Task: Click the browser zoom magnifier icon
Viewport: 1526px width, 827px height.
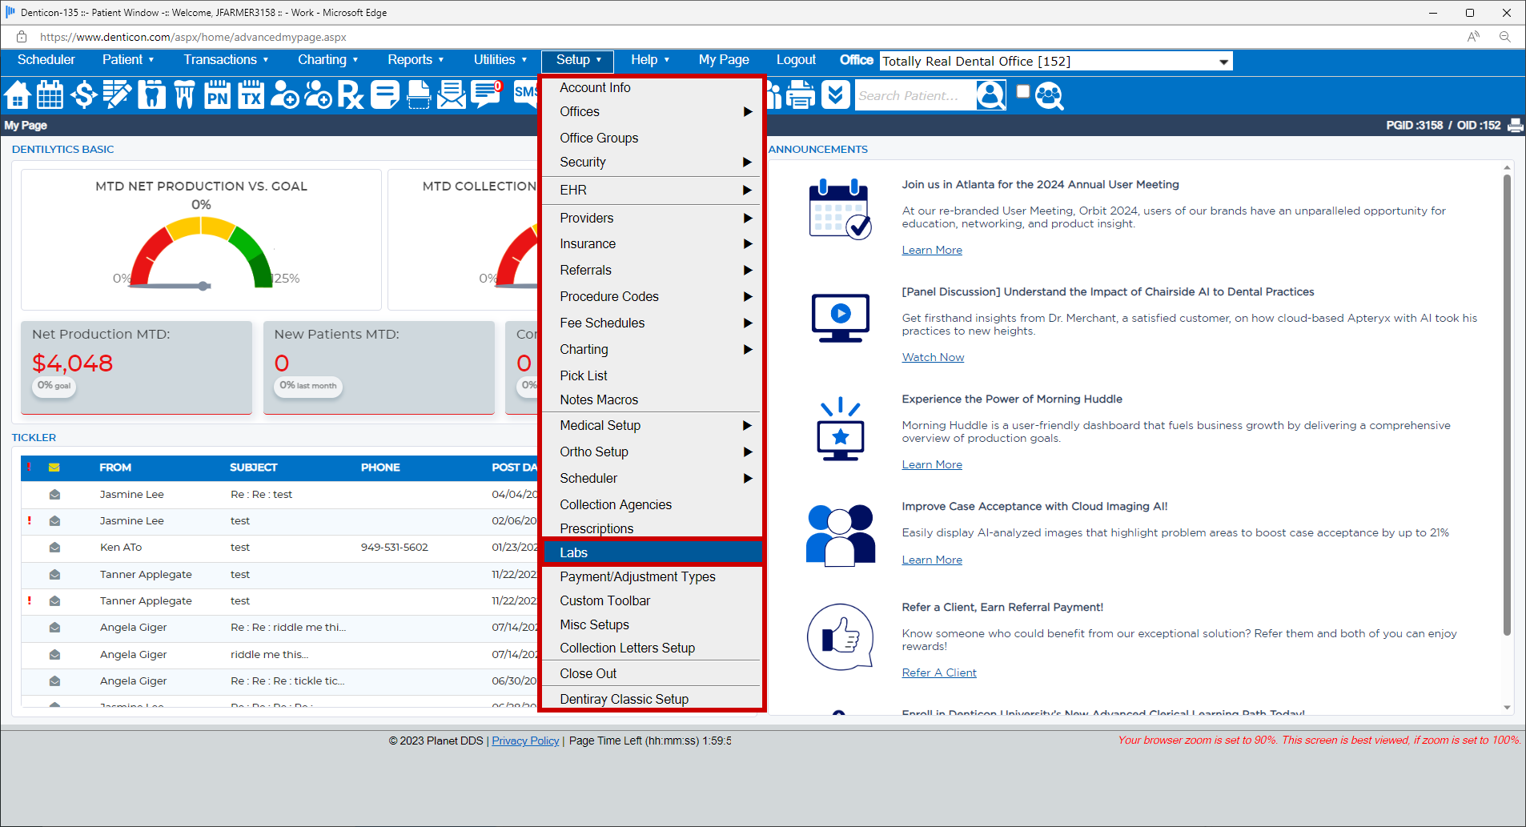Action: [x=1505, y=37]
